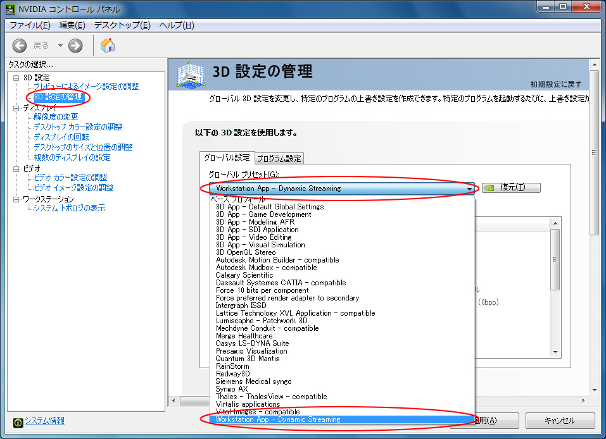Click the global preset combo box arrow
Viewport: 606px width, 439px height.
click(x=469, y=189)
